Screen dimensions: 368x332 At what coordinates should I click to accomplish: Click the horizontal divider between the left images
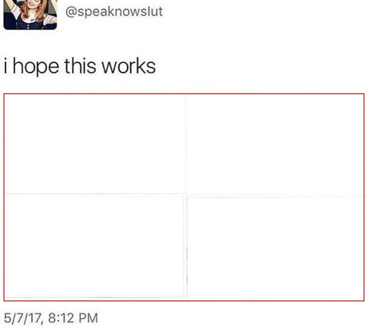click(x=94, y=194)
